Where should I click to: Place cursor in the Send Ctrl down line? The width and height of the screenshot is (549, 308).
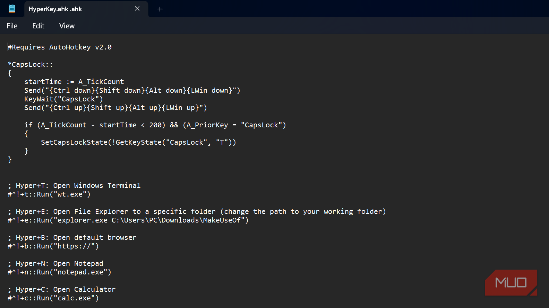(x=132, y=90)
